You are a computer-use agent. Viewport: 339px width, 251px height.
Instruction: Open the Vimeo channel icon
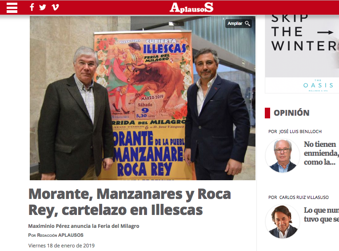coord(55,8)
